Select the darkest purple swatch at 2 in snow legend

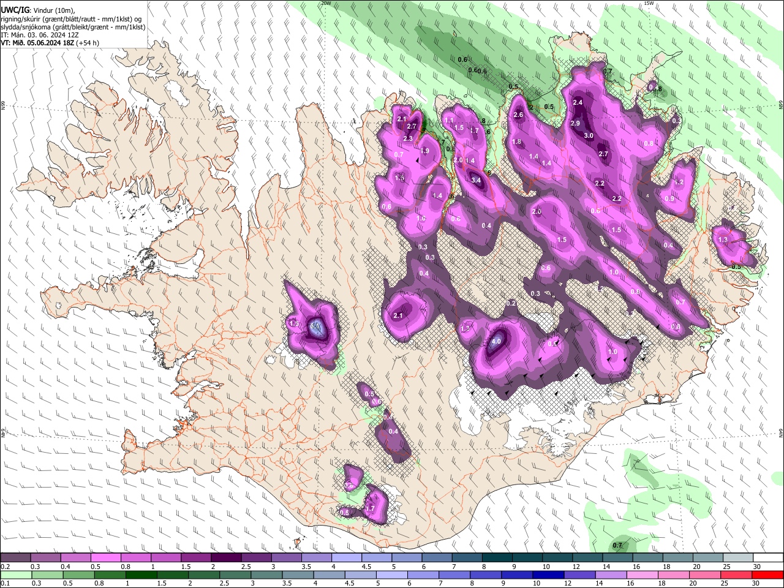[x=225, y=557]
